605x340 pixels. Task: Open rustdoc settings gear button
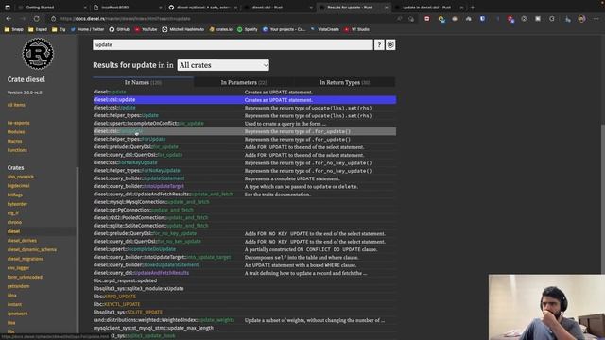tap(390, 45)
